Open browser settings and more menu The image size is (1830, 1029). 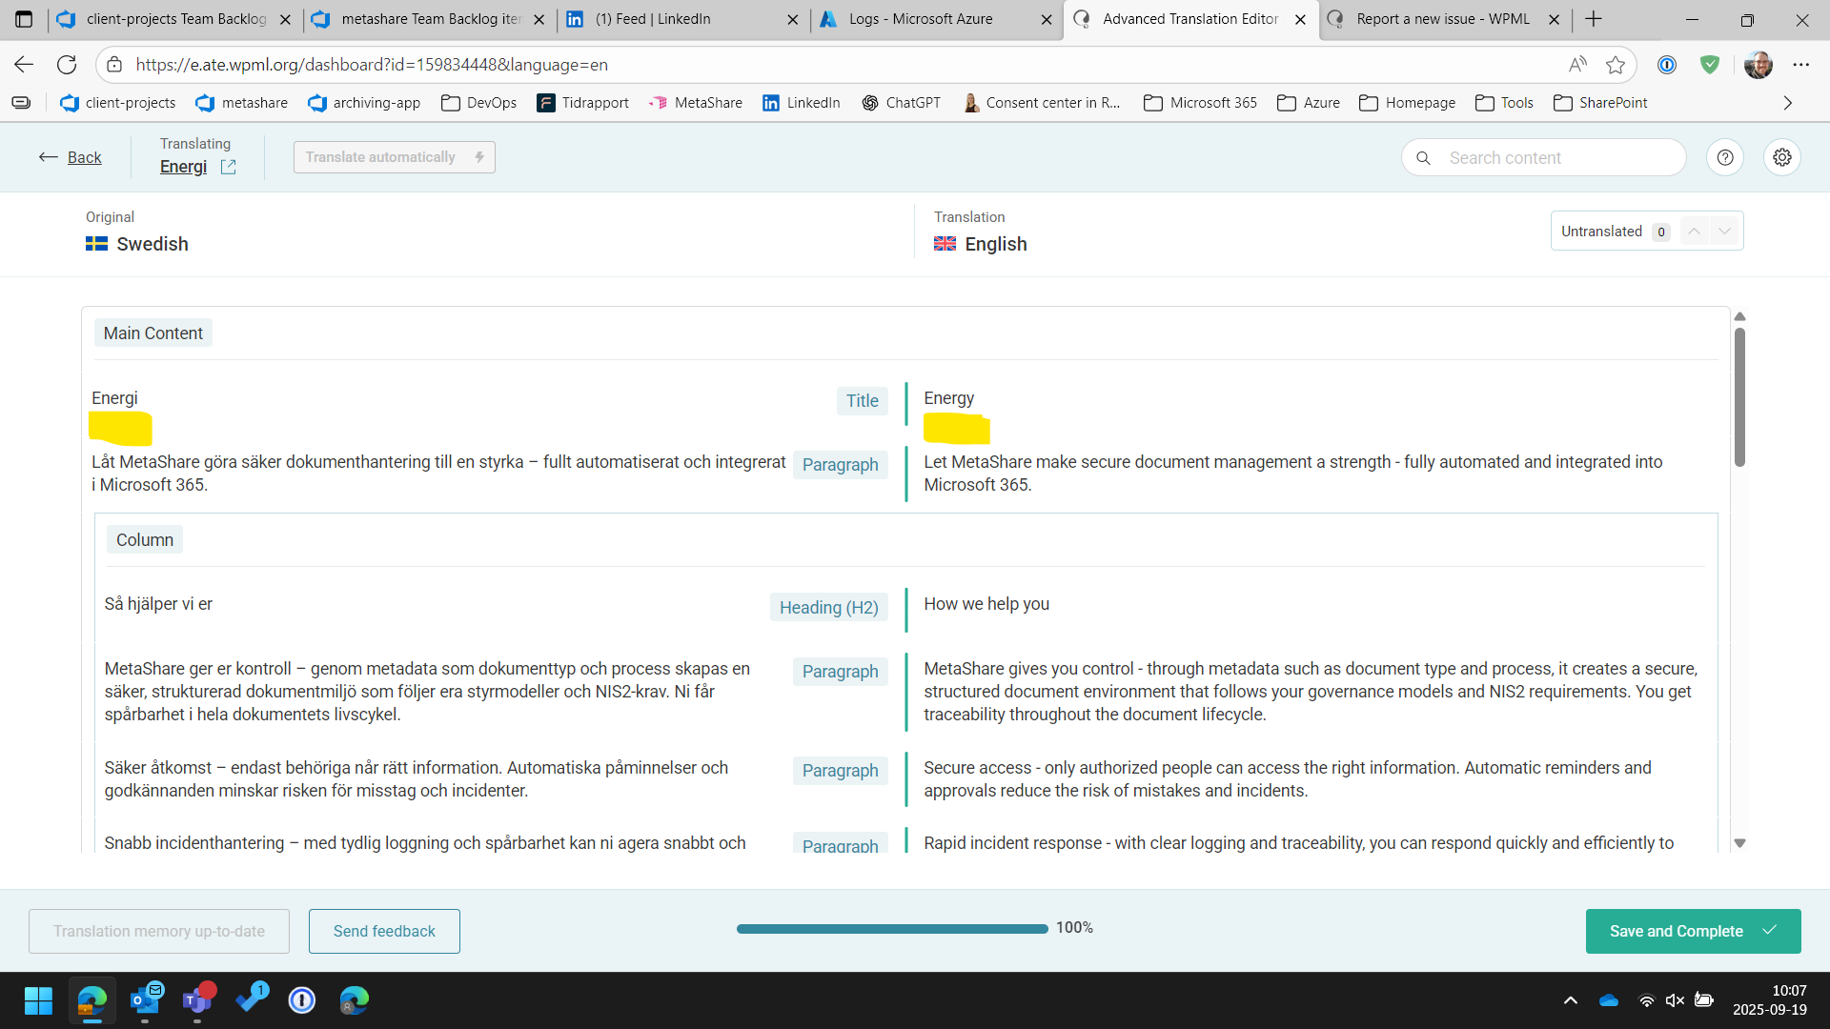1800,65
